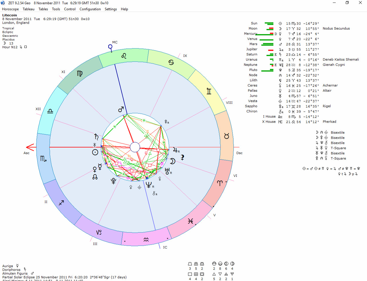367x281 pixels.
Task: Click the Sun row in planet table
Action: point(284,24)
